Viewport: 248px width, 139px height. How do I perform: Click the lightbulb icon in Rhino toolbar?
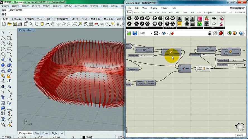[x=118, y=24]
